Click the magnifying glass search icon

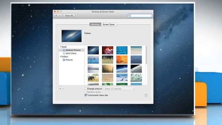[x=129, y=15]
